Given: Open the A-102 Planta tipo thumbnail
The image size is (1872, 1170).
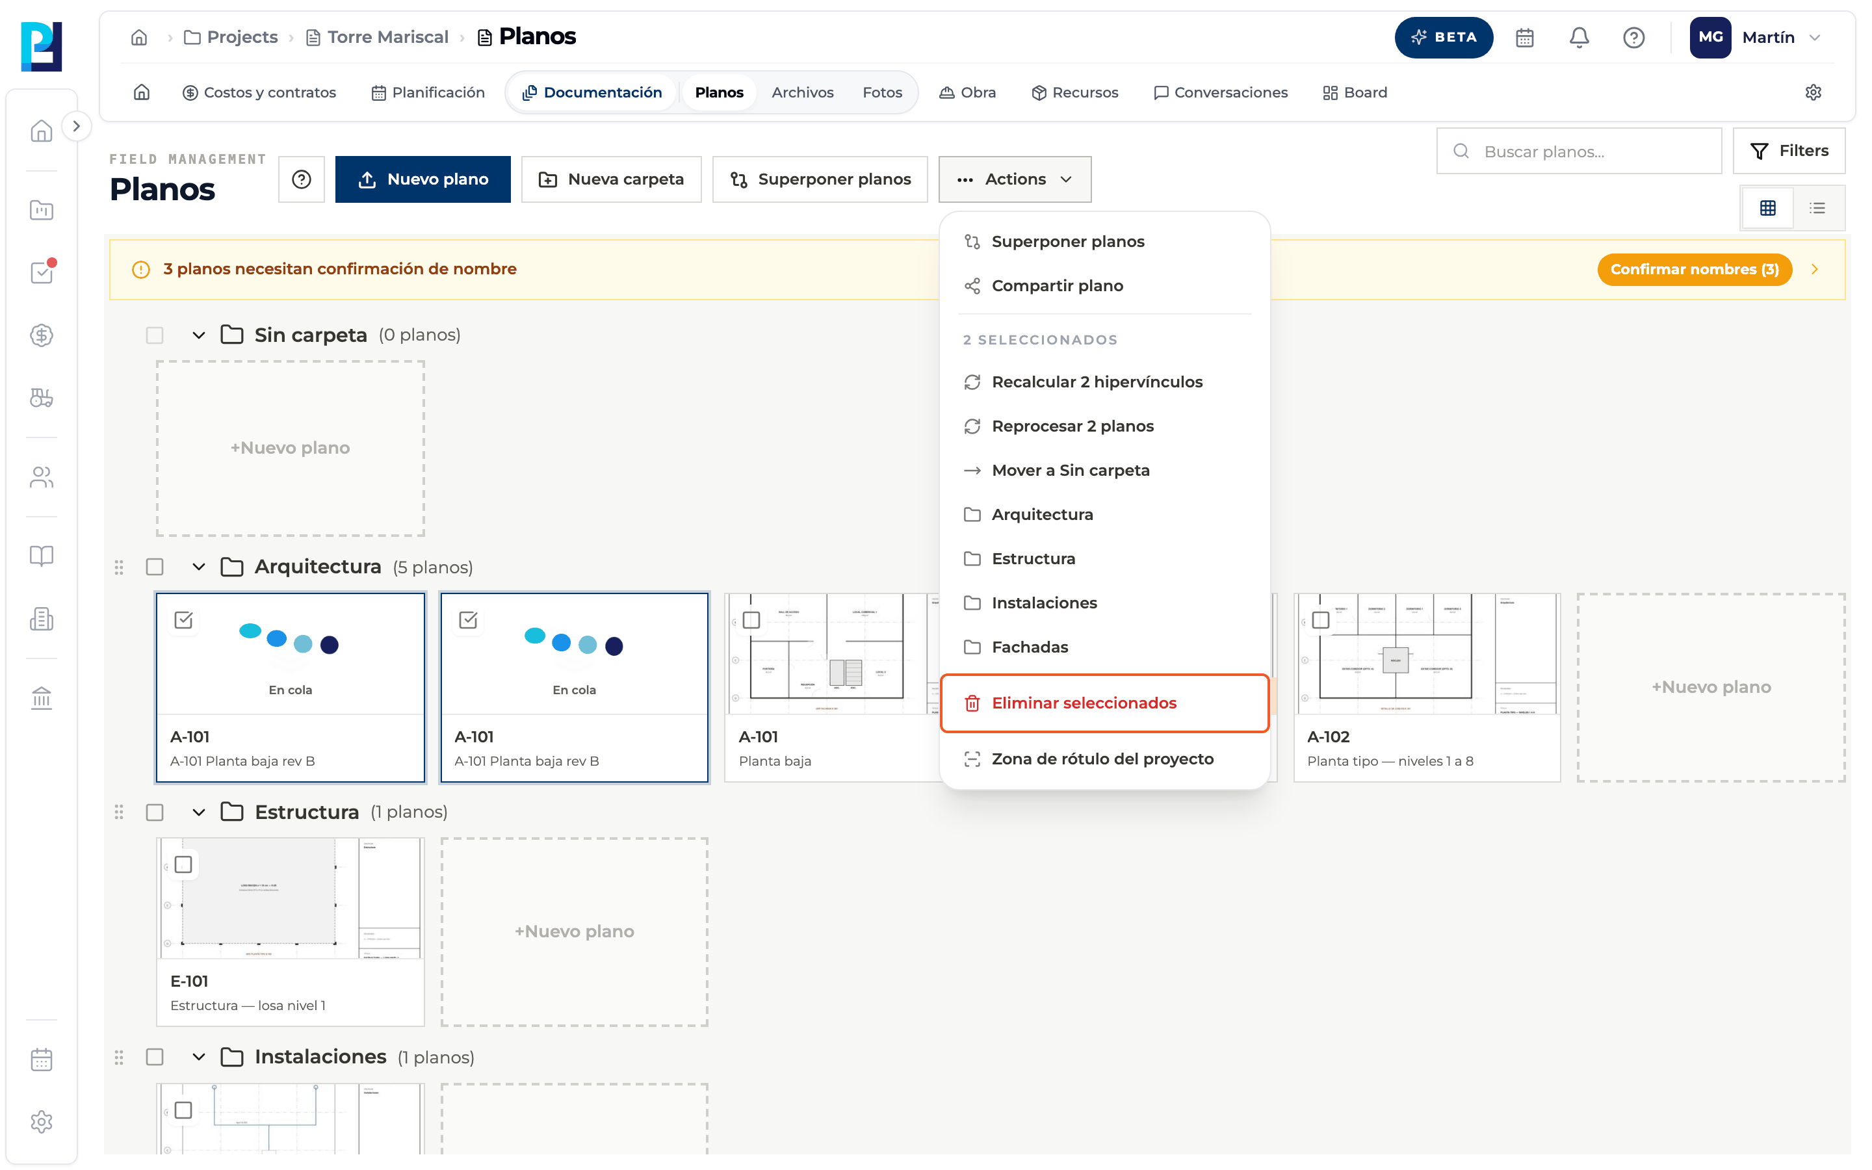Looking at the screenshot, I should click(1427, 654).
